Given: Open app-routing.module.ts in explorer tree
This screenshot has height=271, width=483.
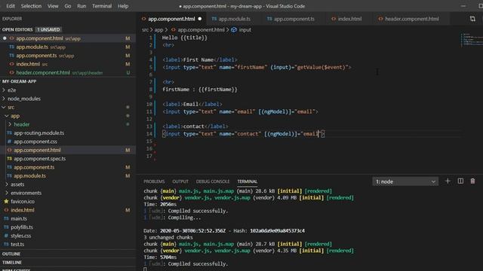Looking at the screenshot, I should (x=38, y=133).
